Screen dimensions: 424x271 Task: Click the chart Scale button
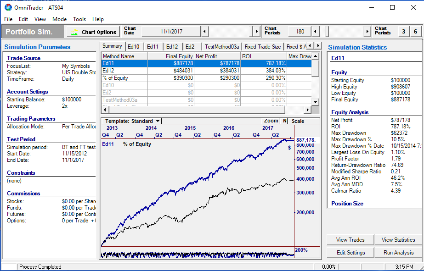tap(303, 121)
